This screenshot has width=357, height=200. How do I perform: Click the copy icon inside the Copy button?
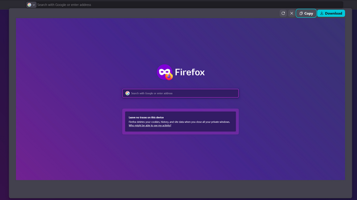(x=301, y=13)
